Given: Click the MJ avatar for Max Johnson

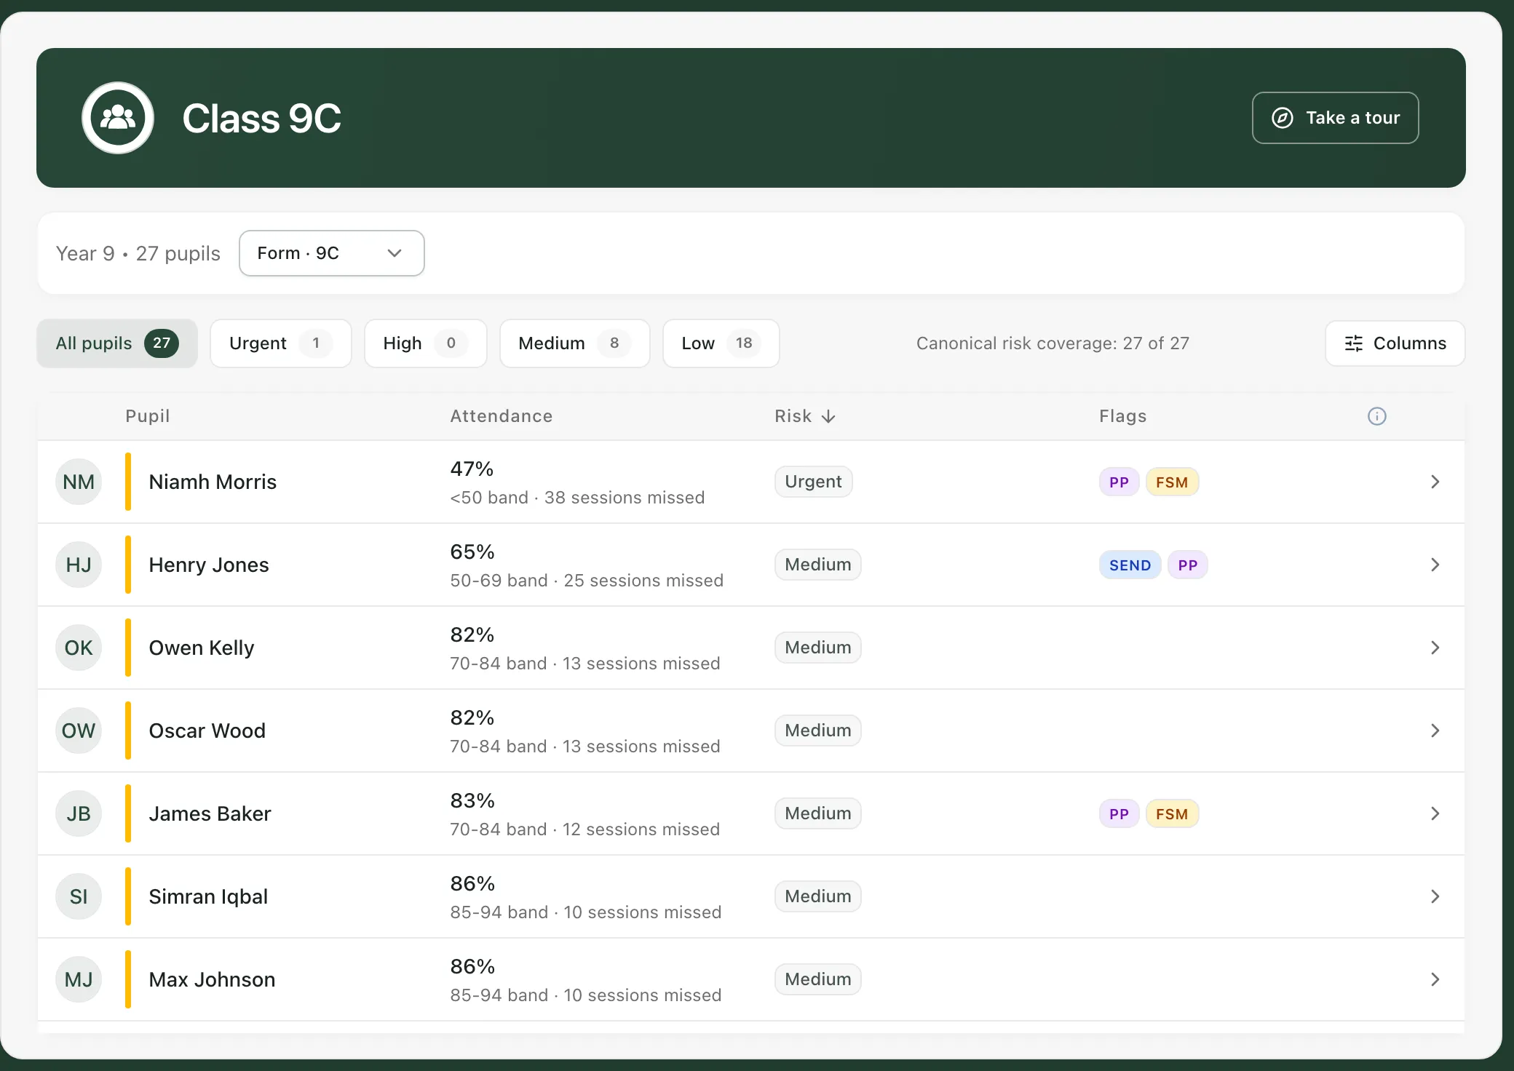Looking at the screenshot, I should click(x=79, y=979).
